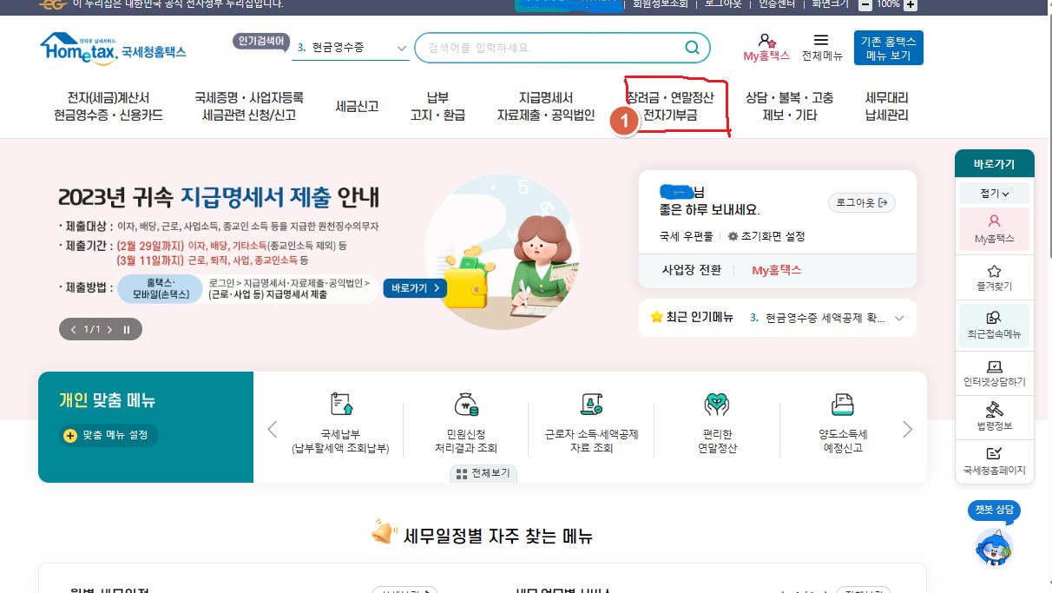This screenshot has height=593, width=1052.
Task: Open the 챗봇 상담 chatbot
Action: pyautogui.click(x=994, y=536)
